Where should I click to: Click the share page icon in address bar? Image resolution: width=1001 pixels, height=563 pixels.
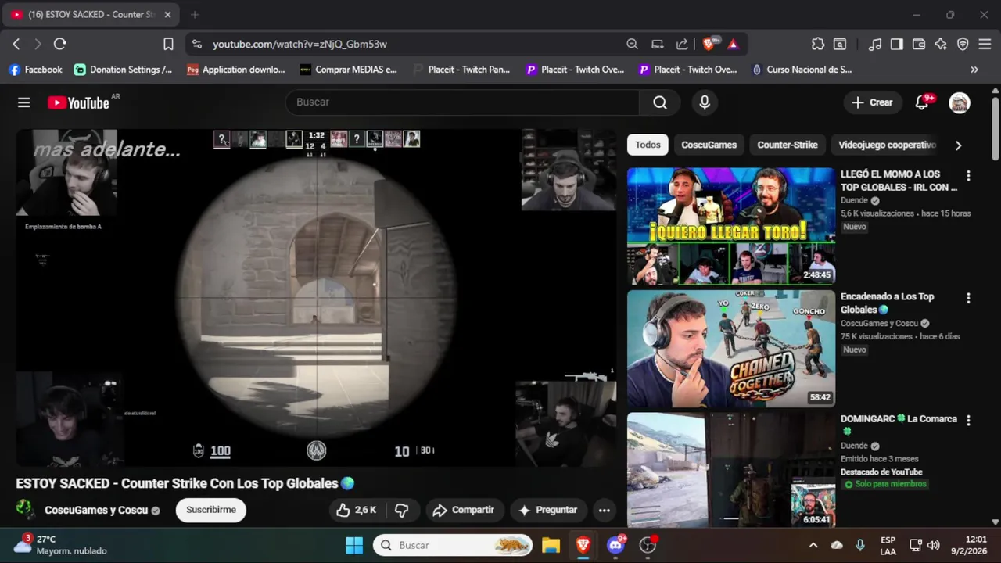(x=682, y=44)
